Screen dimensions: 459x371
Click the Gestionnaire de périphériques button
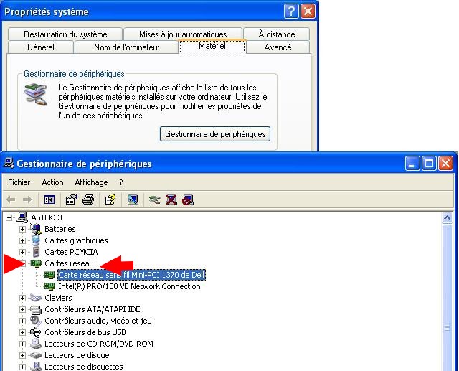coord(215,134)
